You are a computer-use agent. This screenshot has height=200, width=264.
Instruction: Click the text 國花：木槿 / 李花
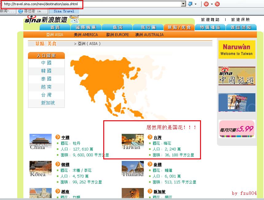pyautogui.click(x=76, y=170)
